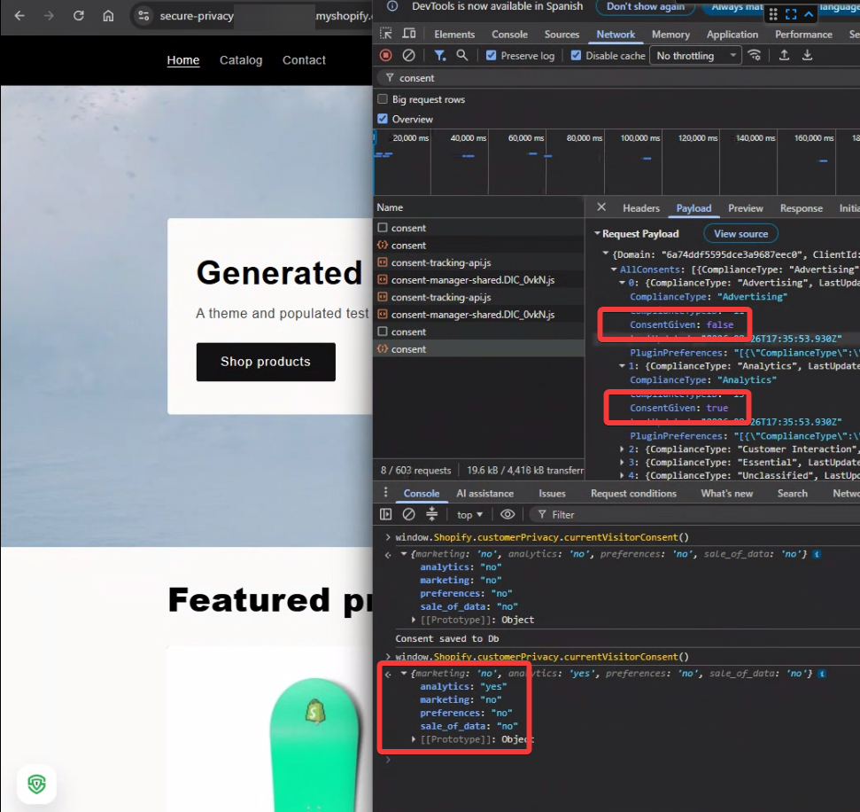860x812 pixels.
Task: Open site information icon in address bar
Action: (143, 16)
